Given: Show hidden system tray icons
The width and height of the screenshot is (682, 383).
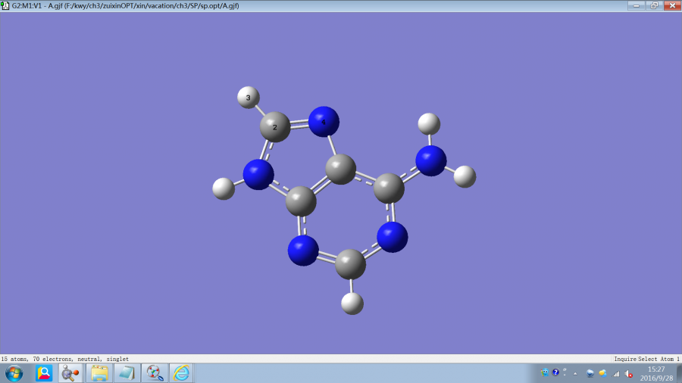Looking at the screenshot, I should (575, 373).
